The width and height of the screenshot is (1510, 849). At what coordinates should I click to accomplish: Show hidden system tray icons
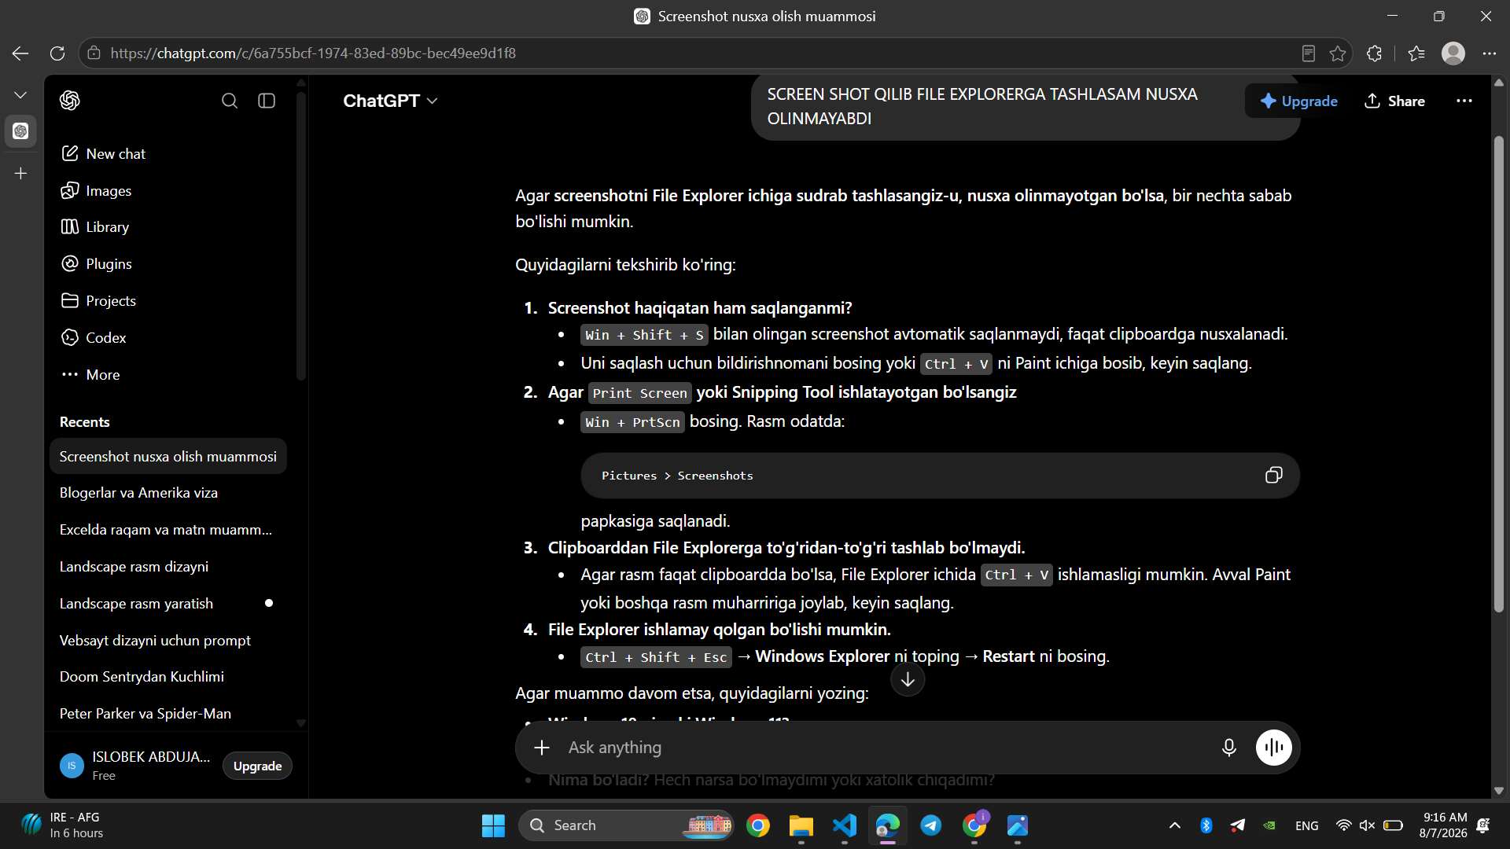[1174, 825]
